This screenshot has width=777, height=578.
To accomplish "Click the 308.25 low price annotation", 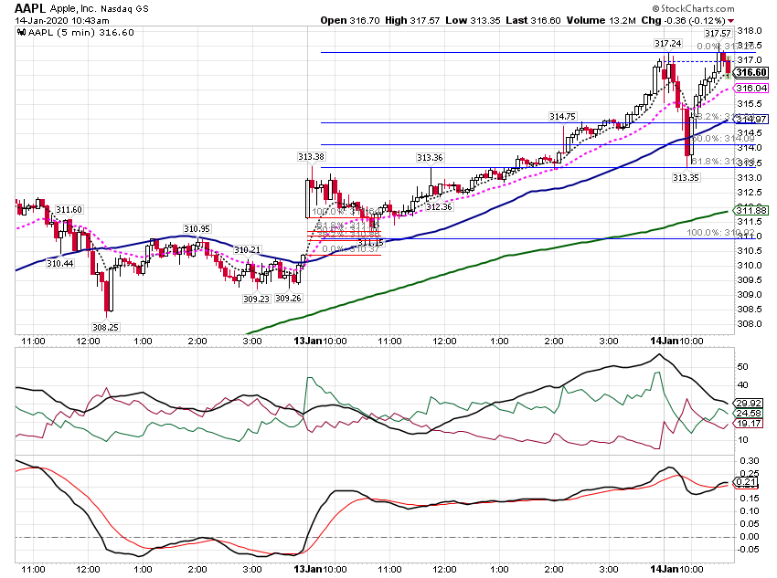I will [x=105, y=327].
